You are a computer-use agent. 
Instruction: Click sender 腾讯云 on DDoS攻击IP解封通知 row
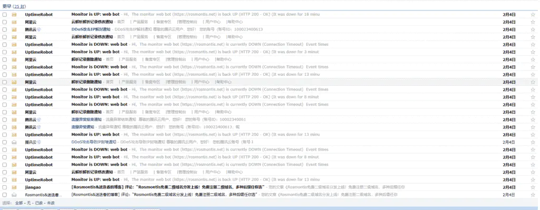click(31, 29)
